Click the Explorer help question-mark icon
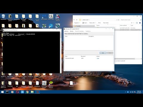The height and width of the screenshot is (107, 143). 140,23
